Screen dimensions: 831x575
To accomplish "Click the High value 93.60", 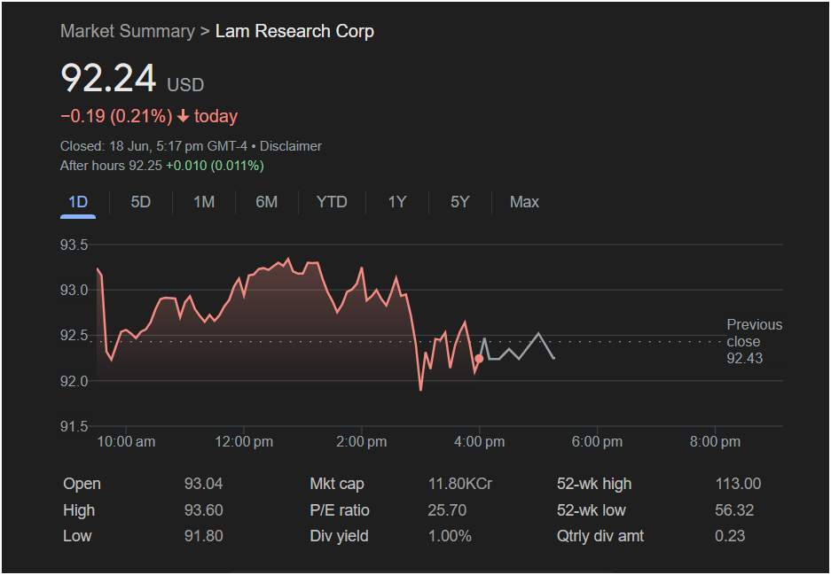I will click(203, 510).
